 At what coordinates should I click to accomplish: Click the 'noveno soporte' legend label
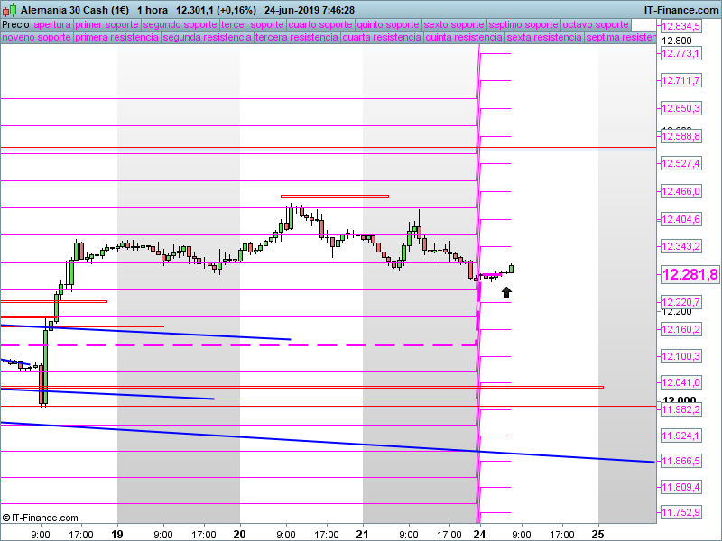(36, 38)
